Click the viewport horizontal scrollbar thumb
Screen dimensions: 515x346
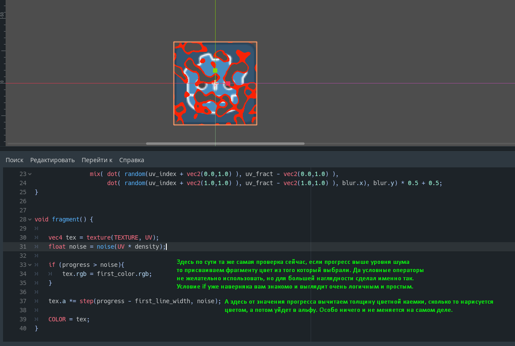tap(226, 144)
